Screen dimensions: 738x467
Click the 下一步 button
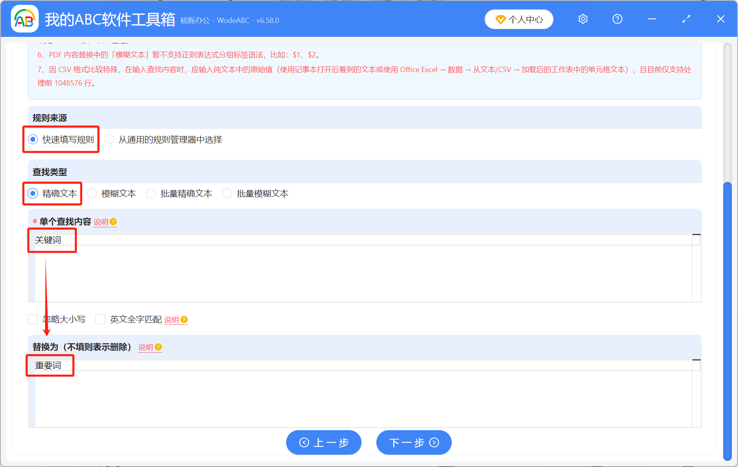413,442
